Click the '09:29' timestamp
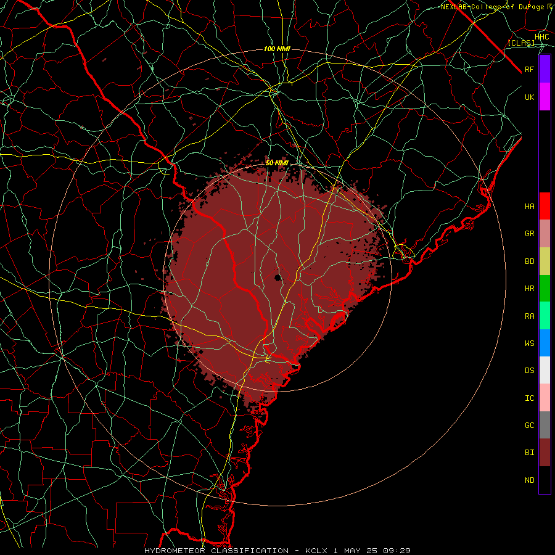555x555 pixels. [398, 551]
